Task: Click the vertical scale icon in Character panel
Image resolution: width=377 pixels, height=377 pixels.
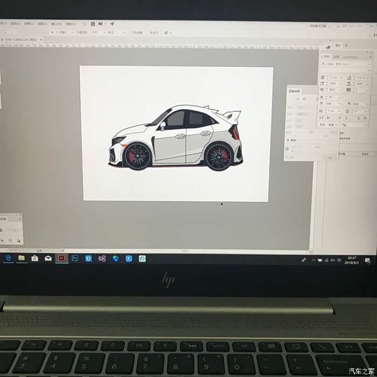Action: pos(323,83)
